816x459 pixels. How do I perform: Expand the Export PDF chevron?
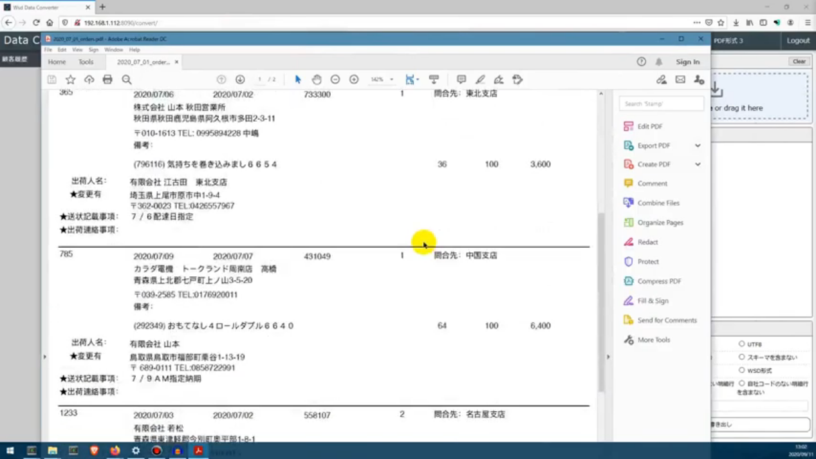(698, 145)
